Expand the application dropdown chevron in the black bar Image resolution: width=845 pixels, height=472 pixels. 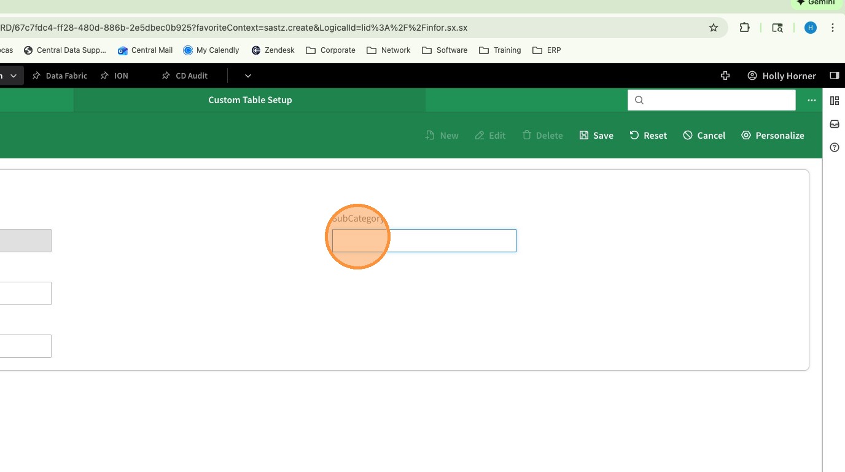14,75
